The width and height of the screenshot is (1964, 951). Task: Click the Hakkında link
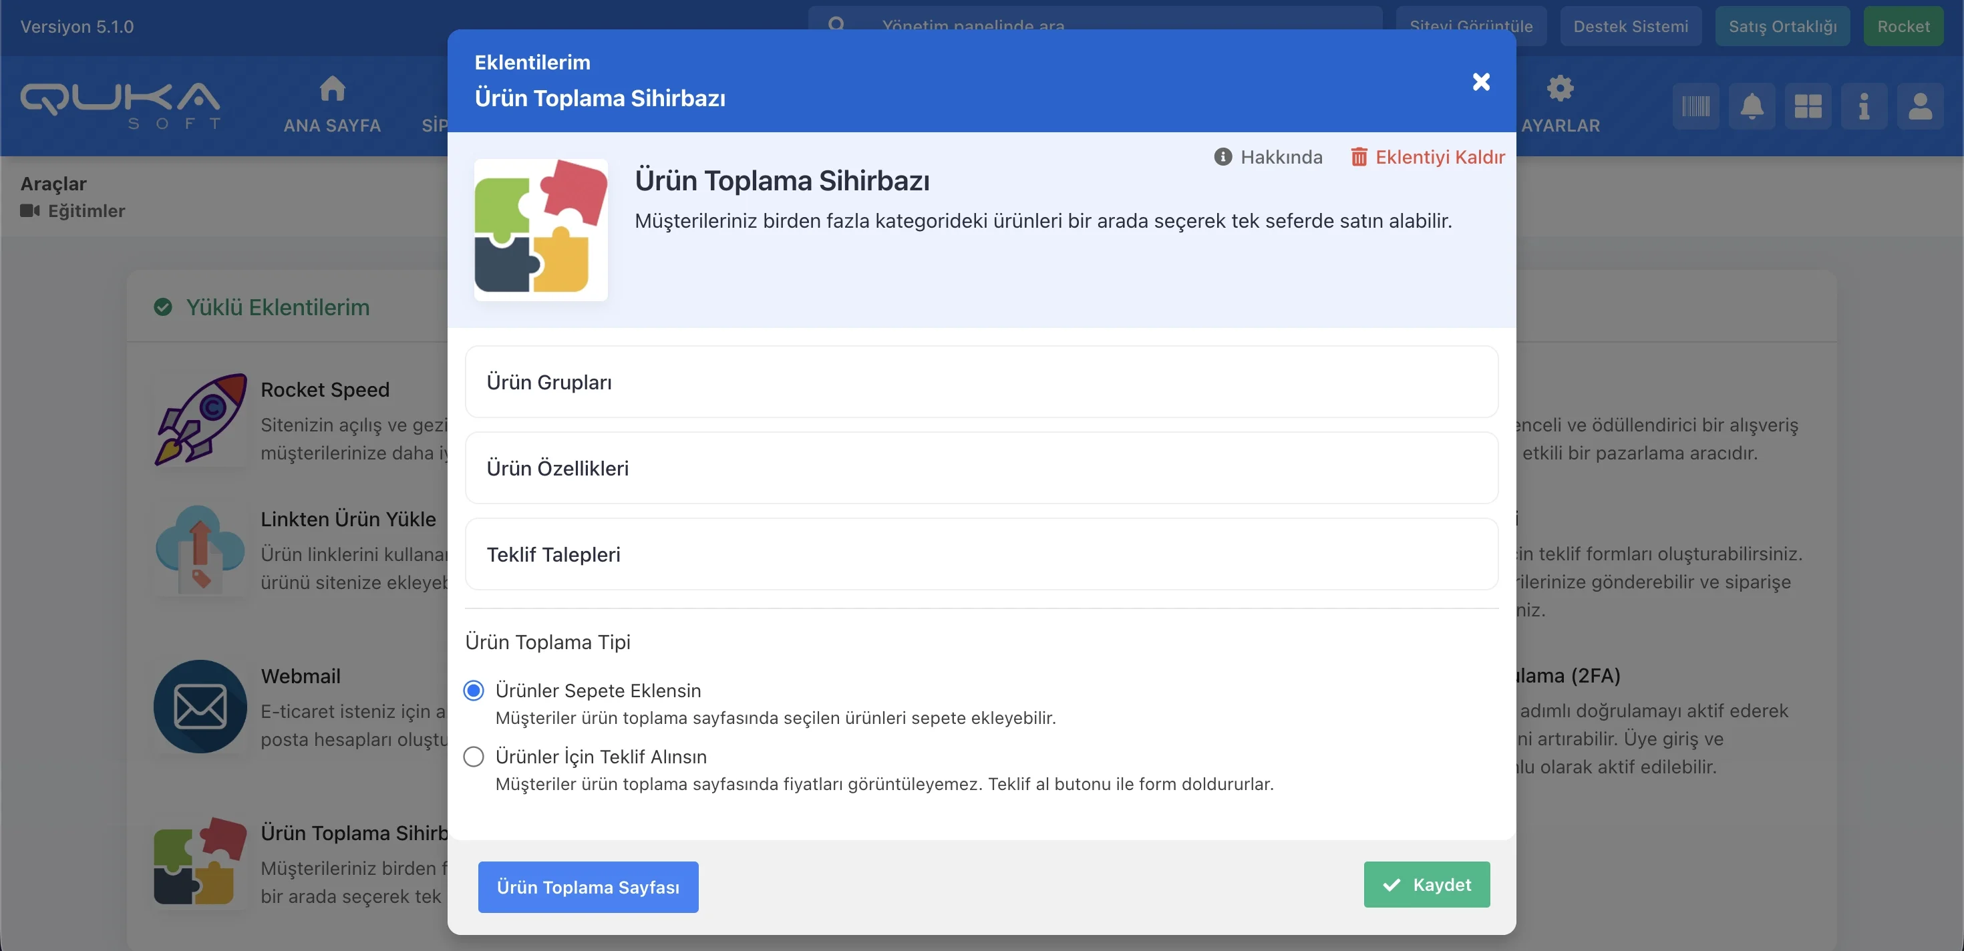tap(1269, 157)
